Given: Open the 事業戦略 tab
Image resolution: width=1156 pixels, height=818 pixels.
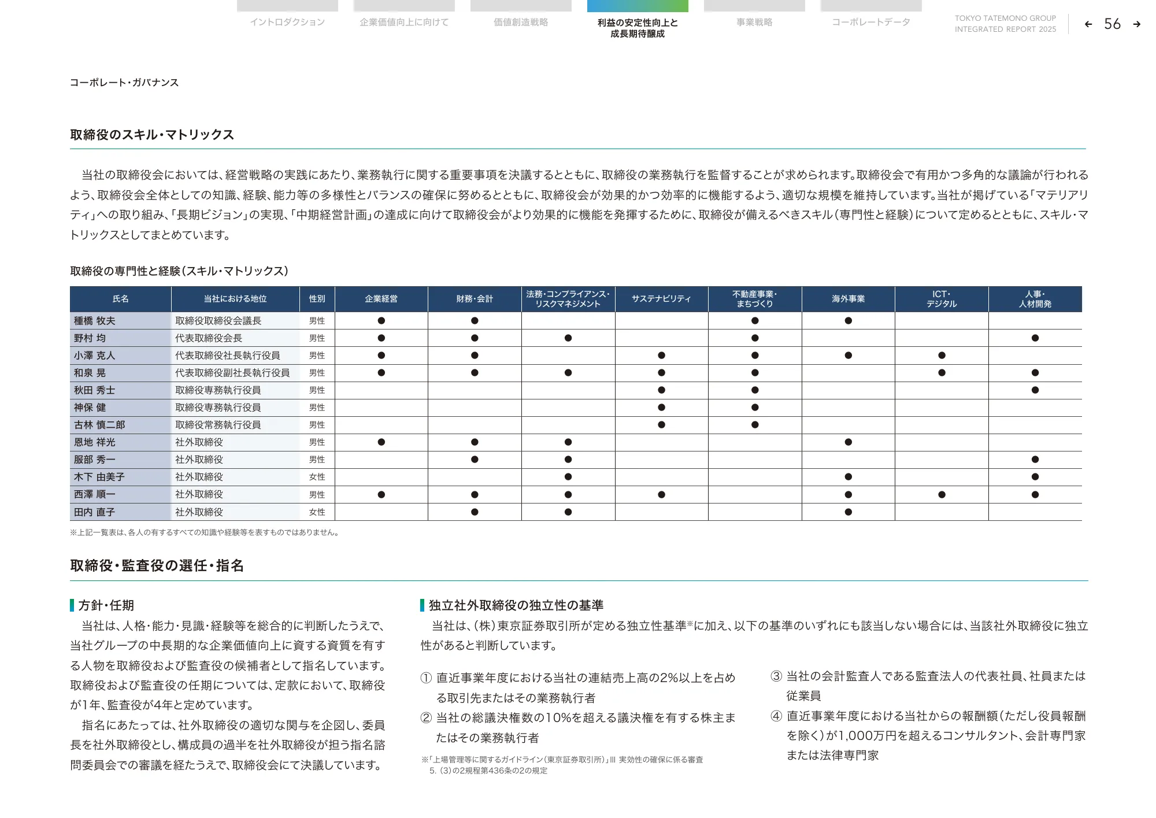Looking at the screenshot, I should (x=754, y=22).
